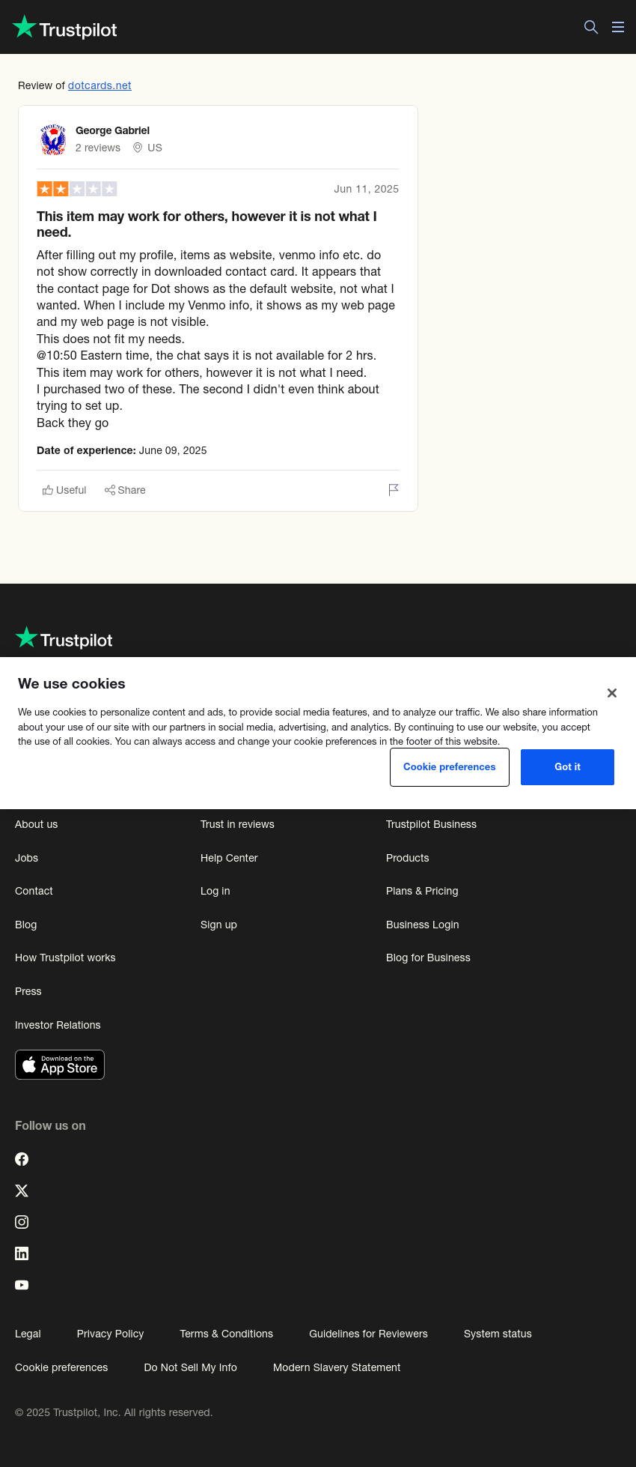
Task: Open the dotcards.net link
Action: (x=100, y=85)
